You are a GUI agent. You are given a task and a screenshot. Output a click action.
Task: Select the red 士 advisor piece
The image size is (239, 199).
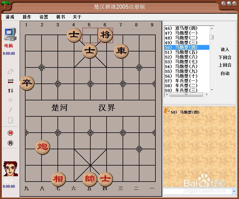point(105,179)
